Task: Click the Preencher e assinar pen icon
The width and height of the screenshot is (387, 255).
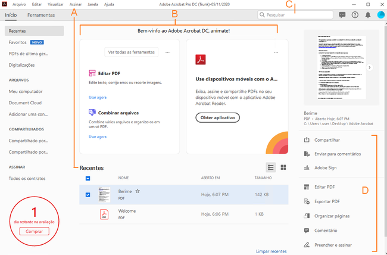Action: pos(307,245)
